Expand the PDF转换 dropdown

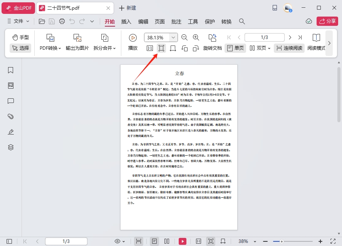(50, 48)
